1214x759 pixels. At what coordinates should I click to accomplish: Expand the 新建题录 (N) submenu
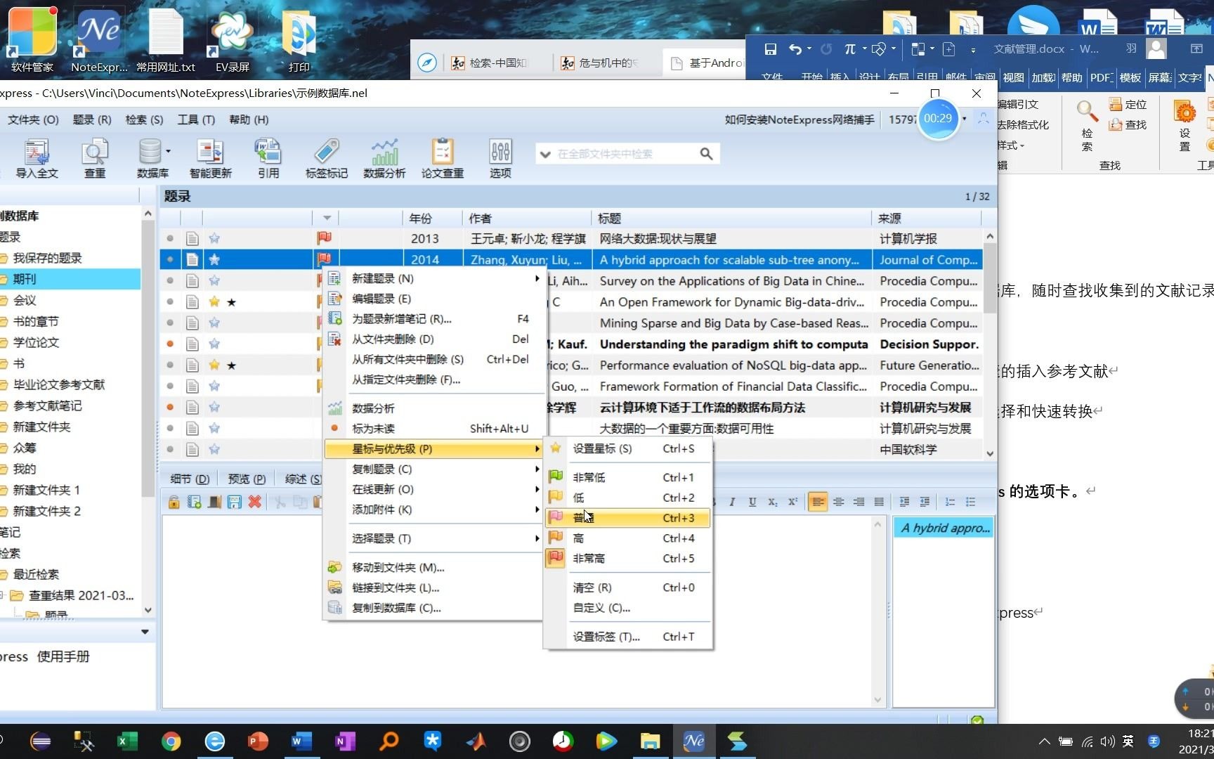pos(433,278)
